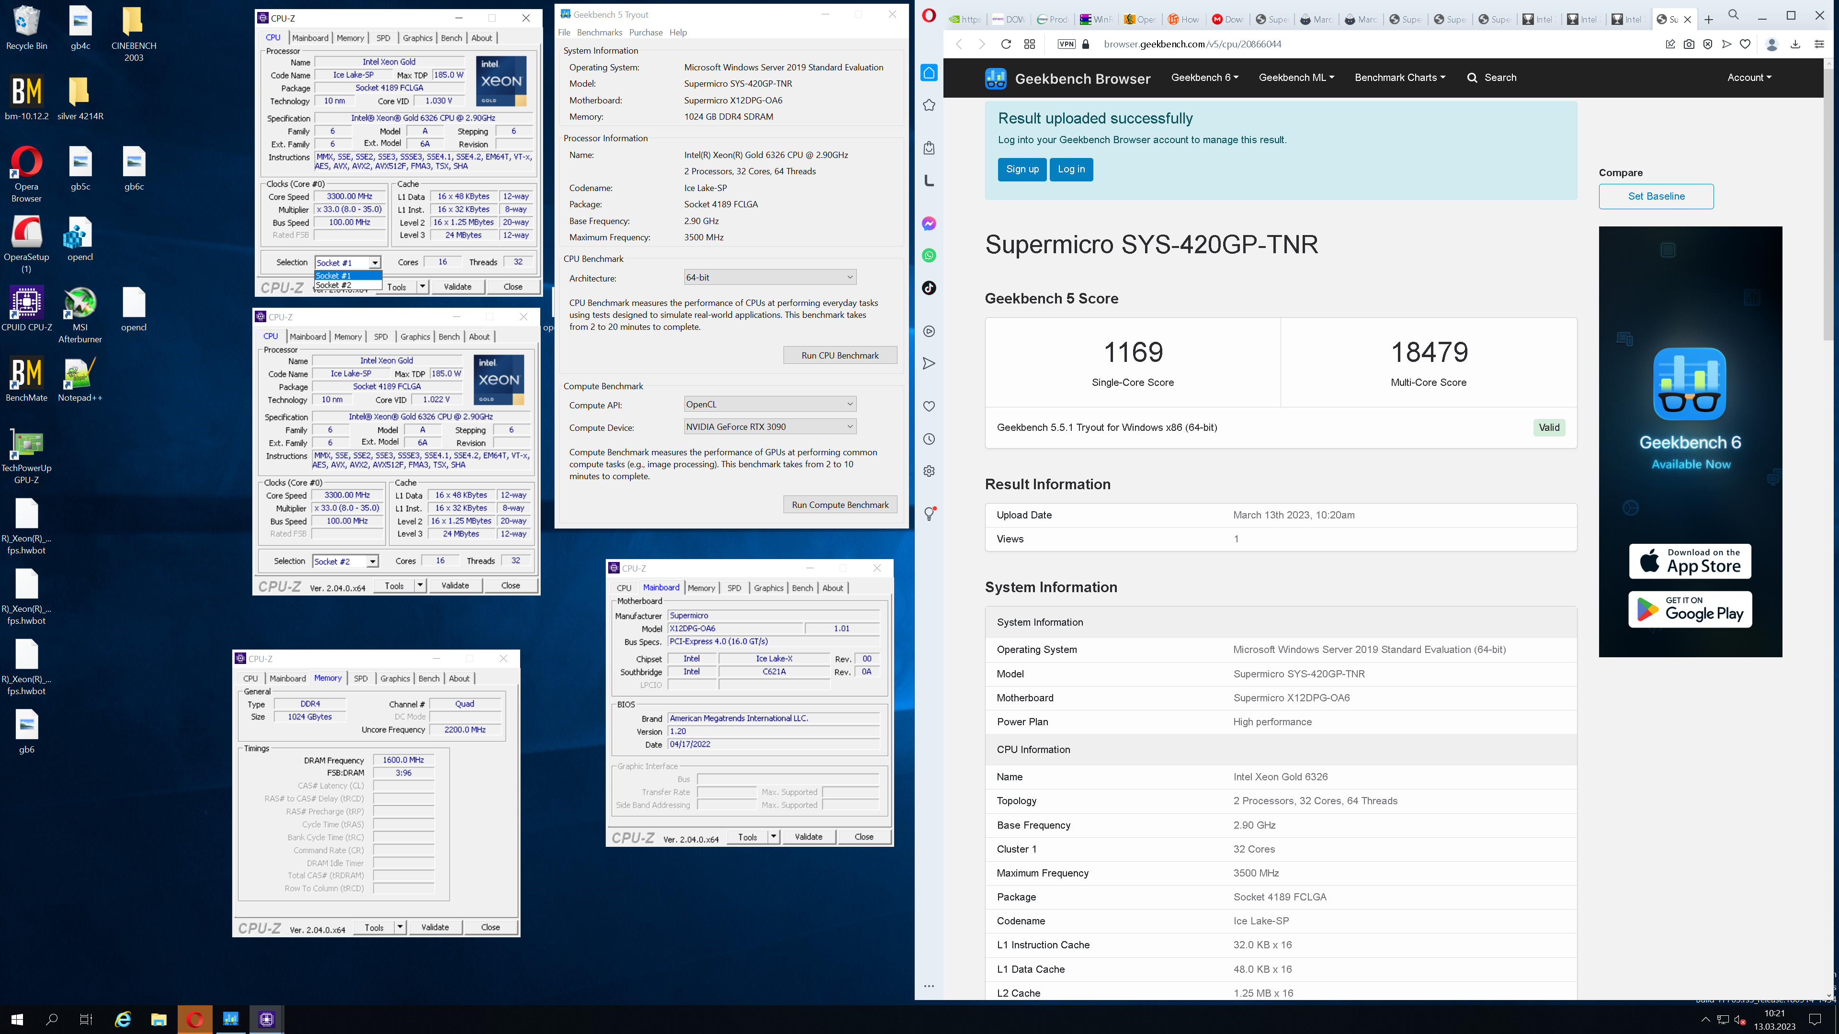Image resolution: width=1839 pixels, height=1034 pixels.
Task: Click Run CPU Benchmark button
Action: tap(840, 355)
